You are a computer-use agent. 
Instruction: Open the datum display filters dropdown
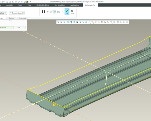coord(93,22)
